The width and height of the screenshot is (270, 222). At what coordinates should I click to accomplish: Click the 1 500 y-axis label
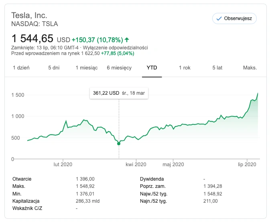(18, 95)
